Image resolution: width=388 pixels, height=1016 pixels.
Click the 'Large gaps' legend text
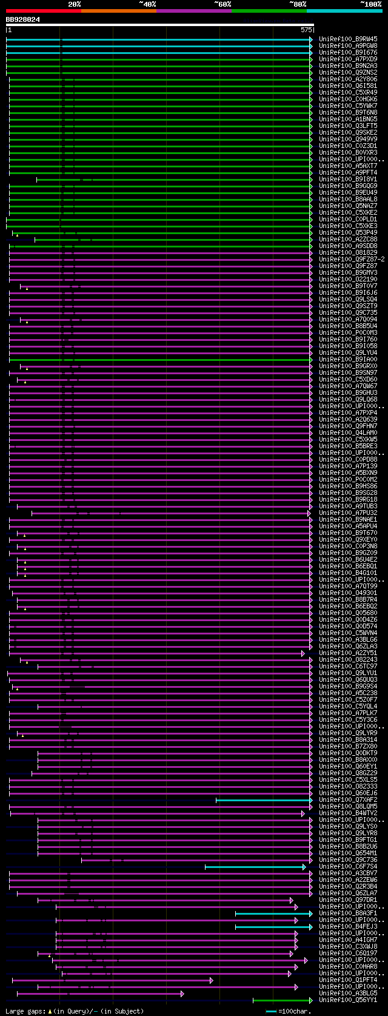26,1011
